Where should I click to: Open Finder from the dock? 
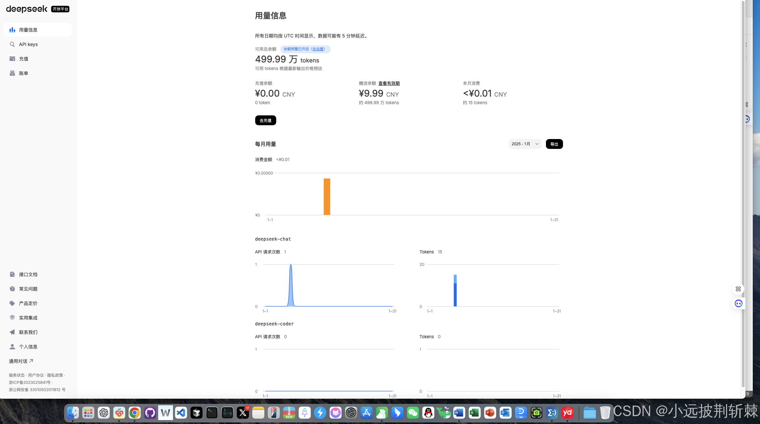73,413
